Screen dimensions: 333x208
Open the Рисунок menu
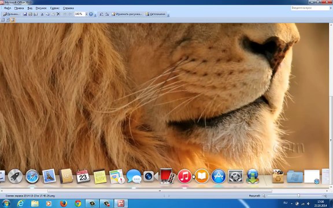point(41,8)
